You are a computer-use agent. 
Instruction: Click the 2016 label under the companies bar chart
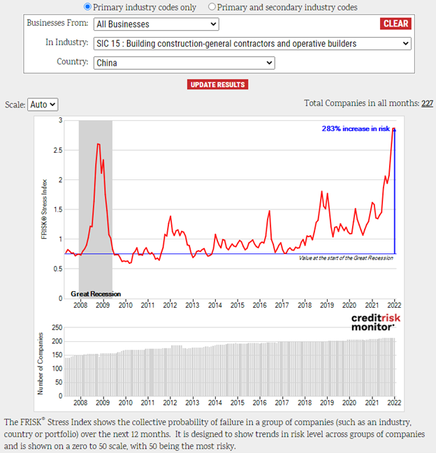[259, 403]
